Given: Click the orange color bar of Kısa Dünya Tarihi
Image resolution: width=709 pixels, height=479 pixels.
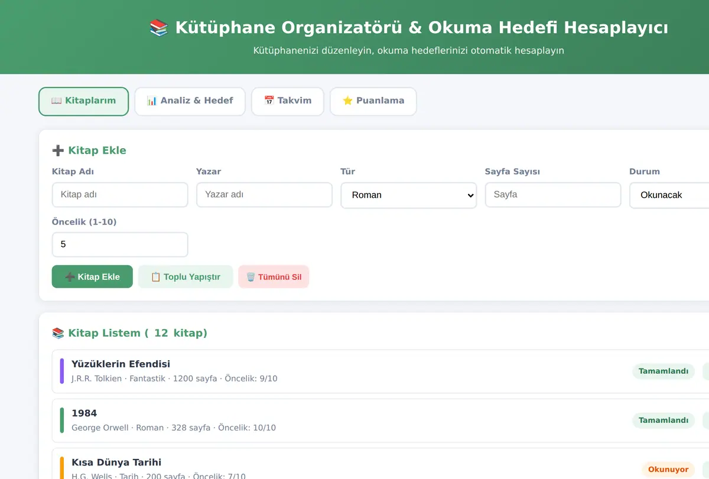Looking at the screenshot, I should 62,468.
